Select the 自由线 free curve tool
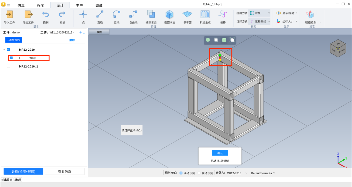Viewport: 352px width, 187px height. 133,15
